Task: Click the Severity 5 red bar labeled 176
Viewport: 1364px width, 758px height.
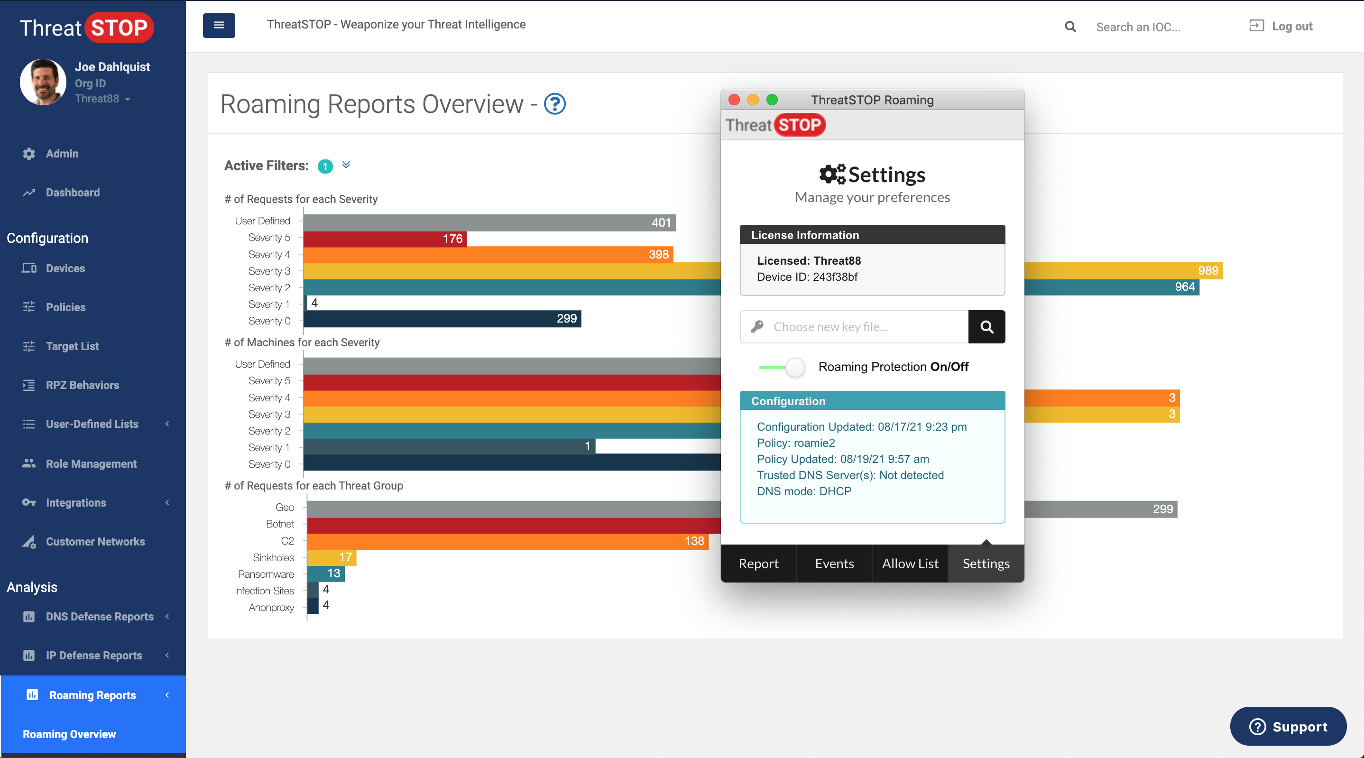Action: (x=385, y=239)
